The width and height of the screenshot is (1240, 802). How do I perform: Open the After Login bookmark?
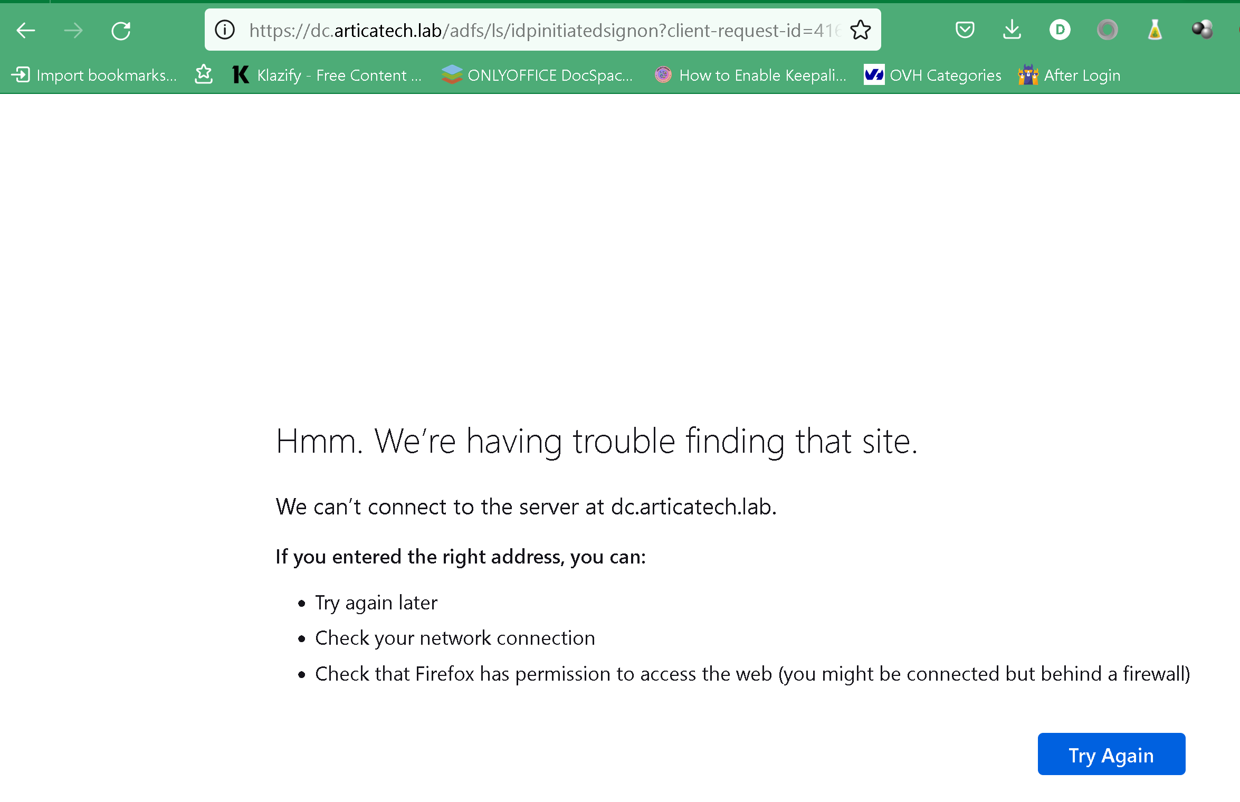1069,75
